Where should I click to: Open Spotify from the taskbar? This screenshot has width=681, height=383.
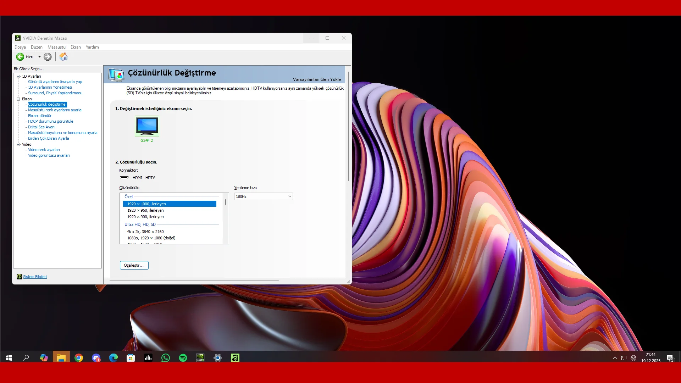coord(183,358)
